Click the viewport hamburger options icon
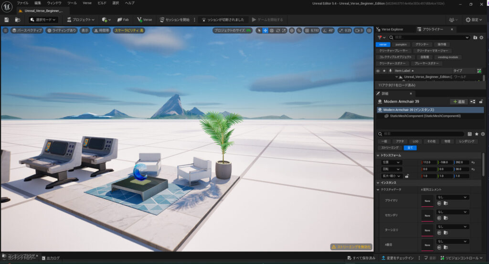Viewport: 489px width, 264px height. [6, 30]
